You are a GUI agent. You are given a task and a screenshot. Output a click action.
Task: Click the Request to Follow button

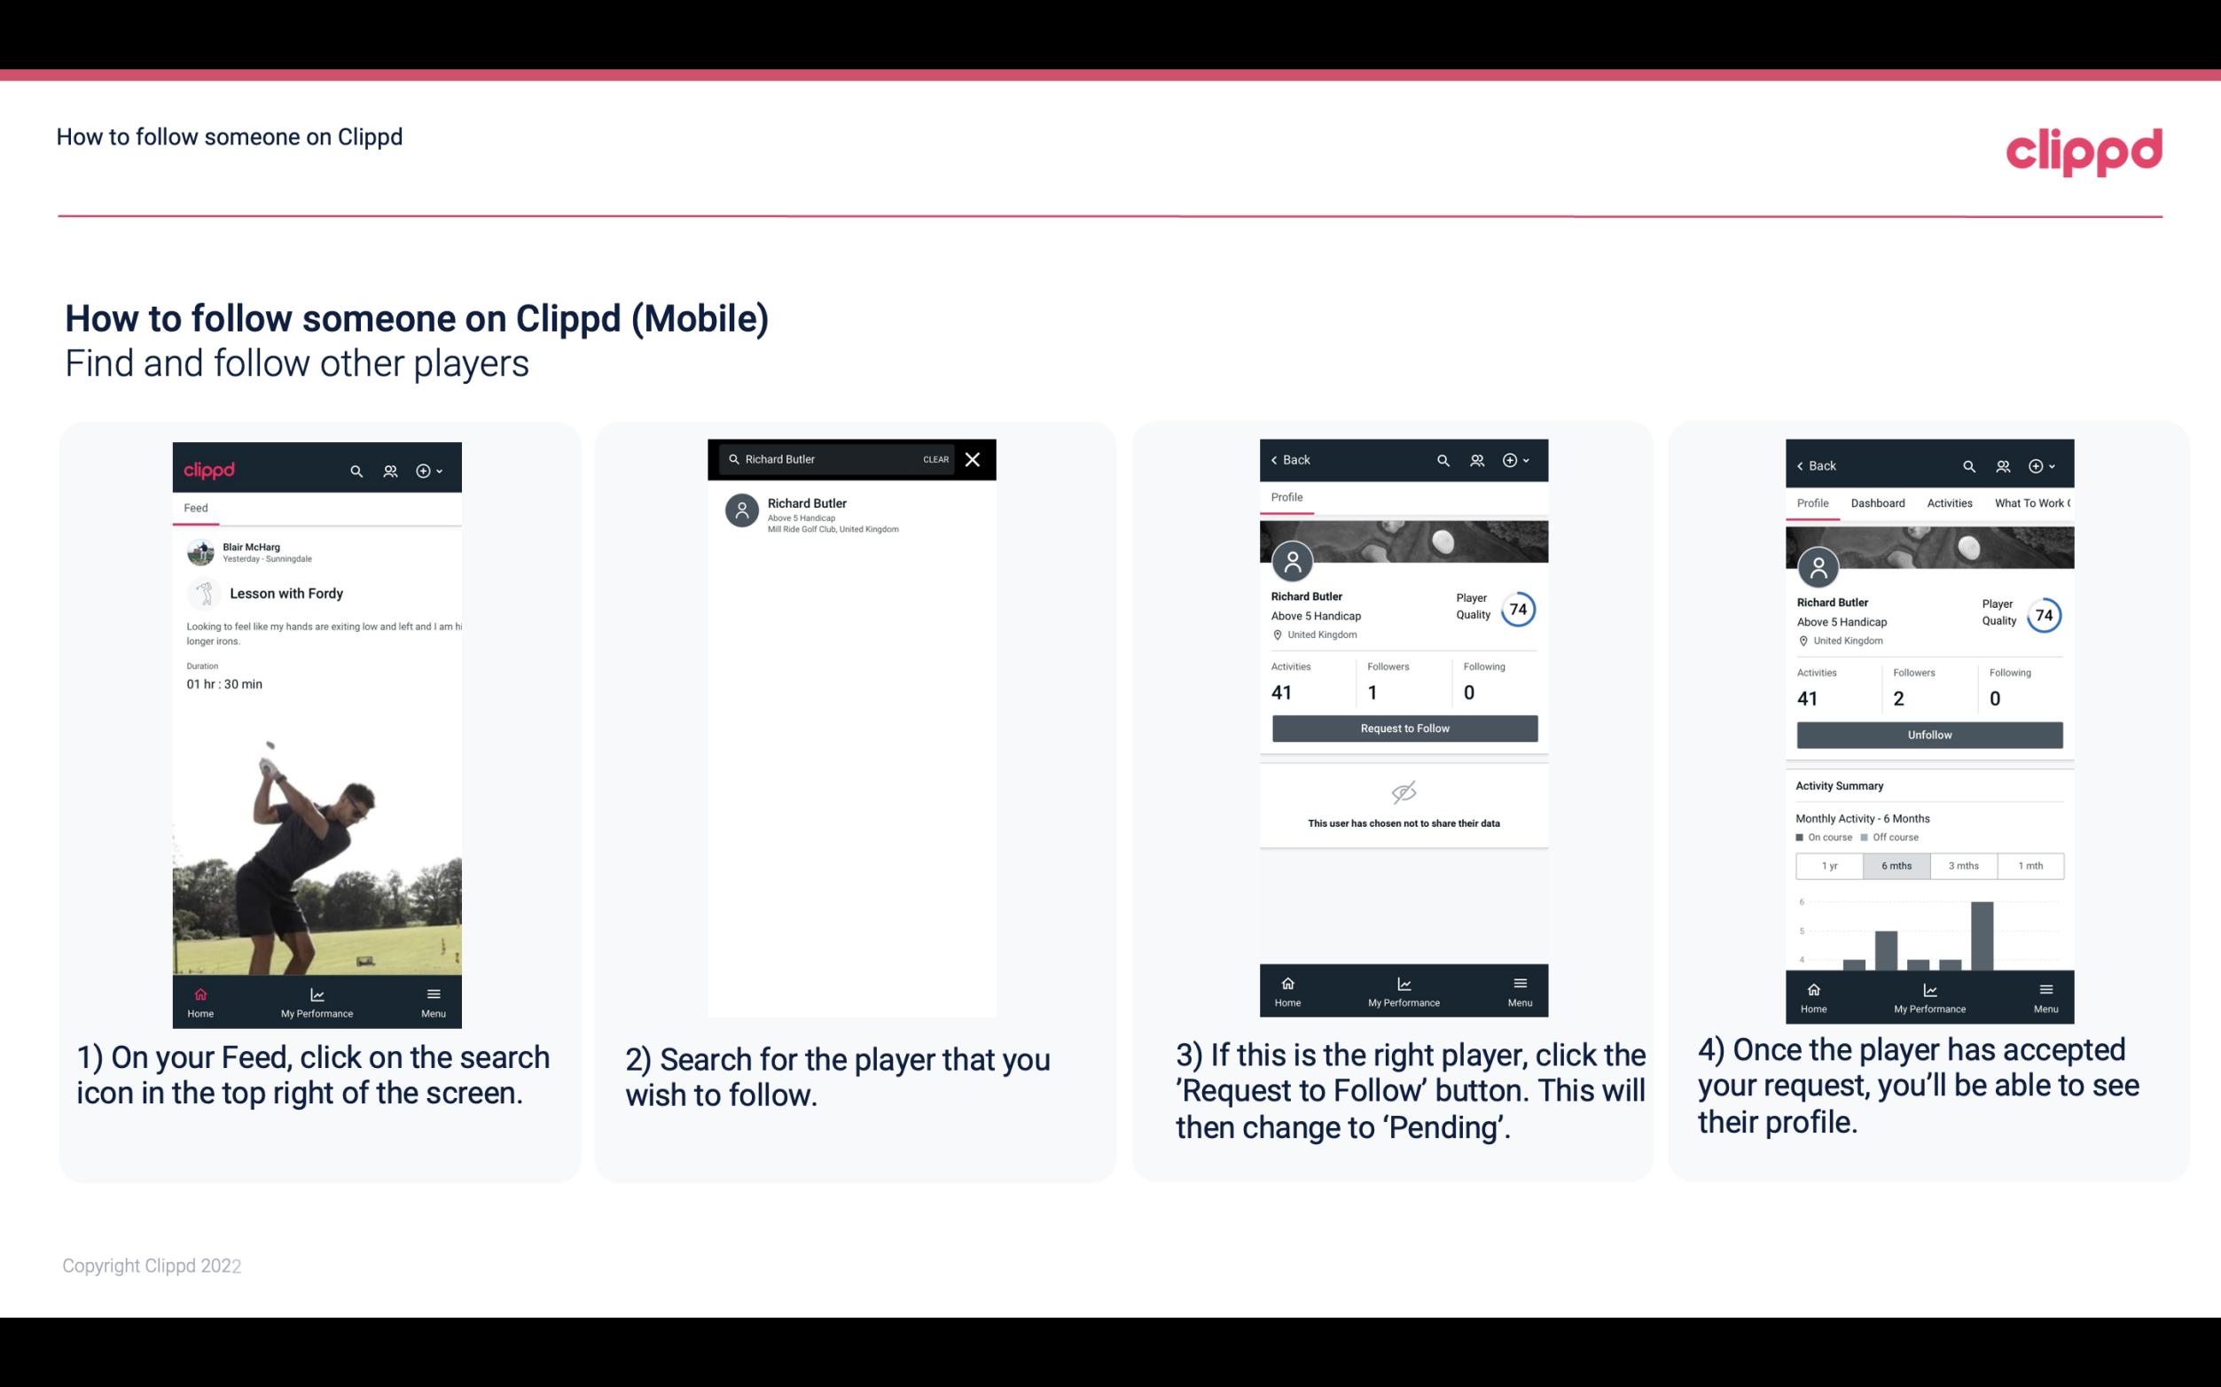tap(1403, 727)
